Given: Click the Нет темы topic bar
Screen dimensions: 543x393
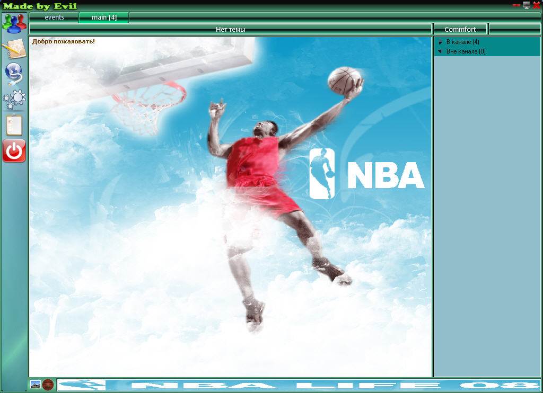Looking at the screenshot, I should coord(230,30).
